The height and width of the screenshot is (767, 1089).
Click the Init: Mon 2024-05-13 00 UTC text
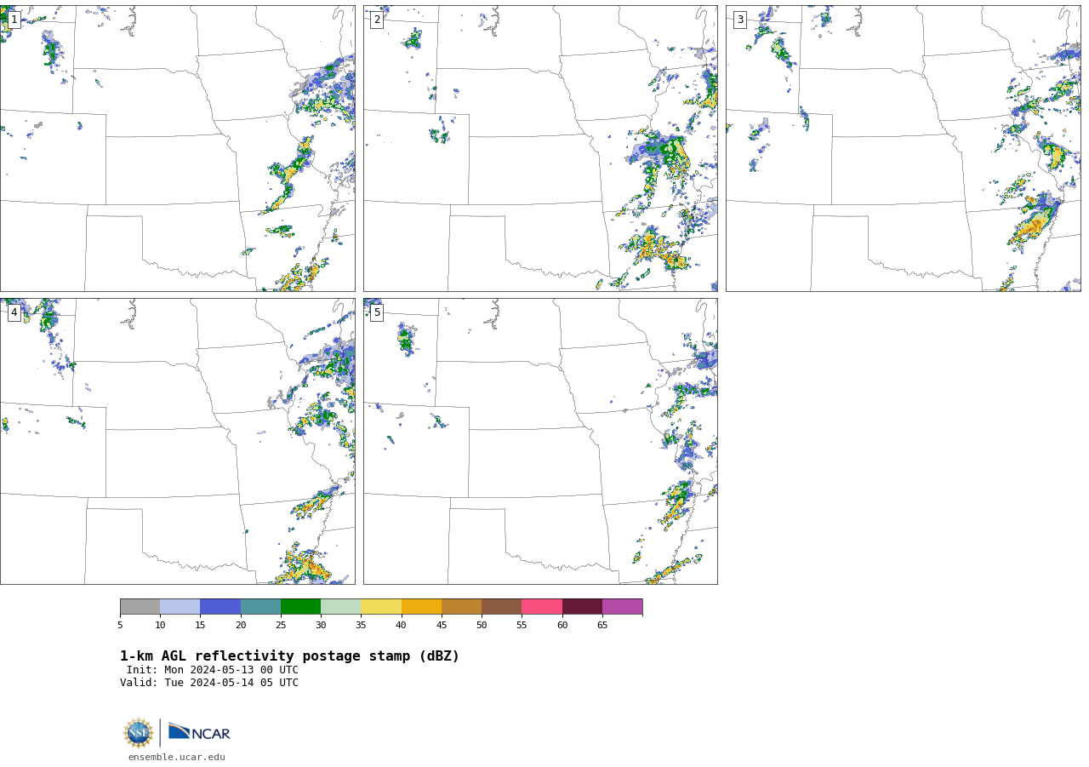pos(213,670)
